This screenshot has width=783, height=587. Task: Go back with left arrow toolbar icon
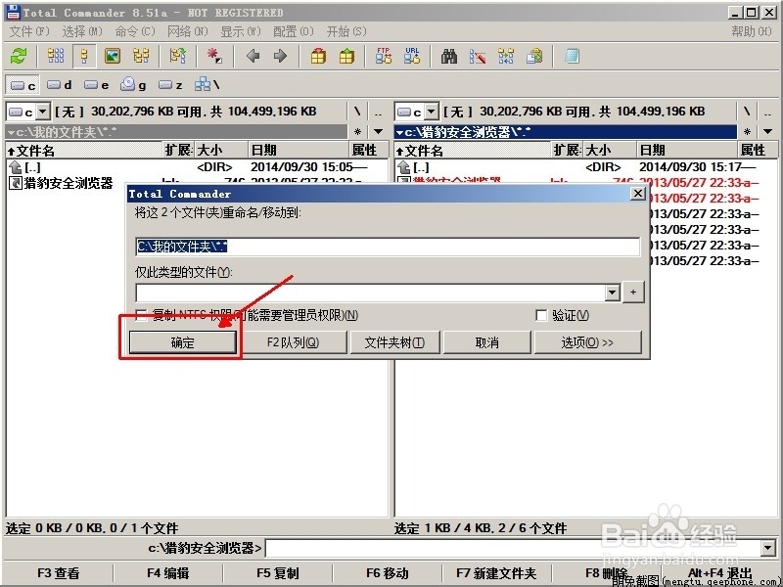(x=253, y=56)
